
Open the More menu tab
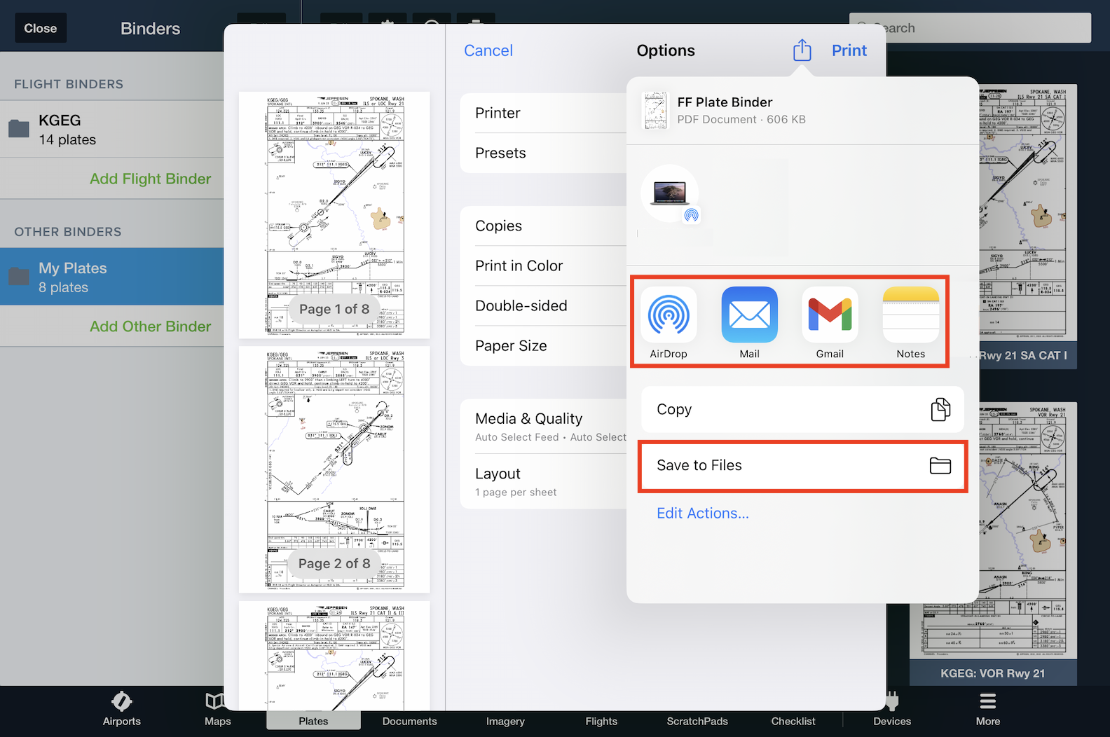tap(988, 710)
